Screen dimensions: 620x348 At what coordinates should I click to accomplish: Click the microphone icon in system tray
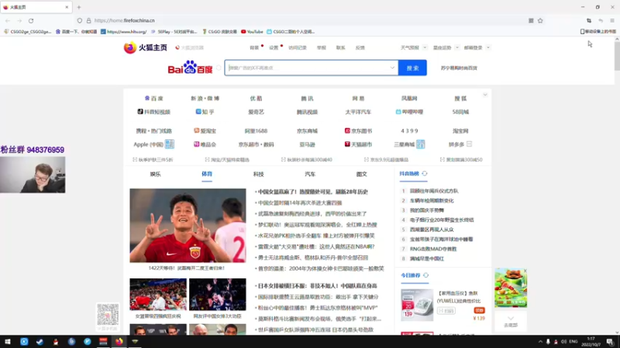tap(548, 342)
